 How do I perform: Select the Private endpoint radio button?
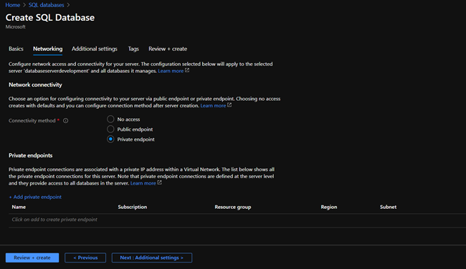110,140
